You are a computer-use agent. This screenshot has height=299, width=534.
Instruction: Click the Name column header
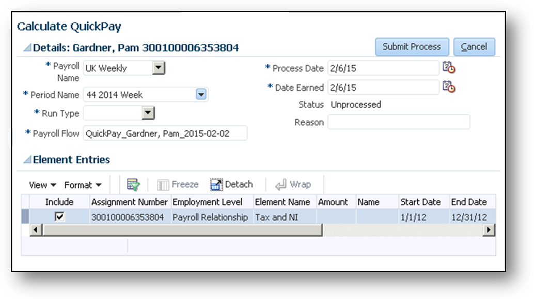point(377,202)
